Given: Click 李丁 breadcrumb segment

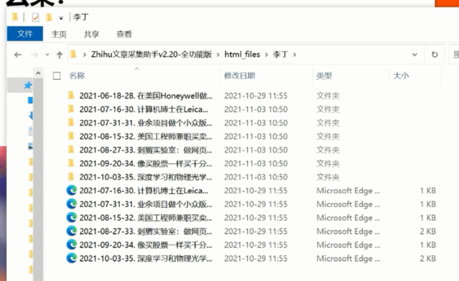Looking at the screenshot, I should pyautogui.click(x=280, y=55).
